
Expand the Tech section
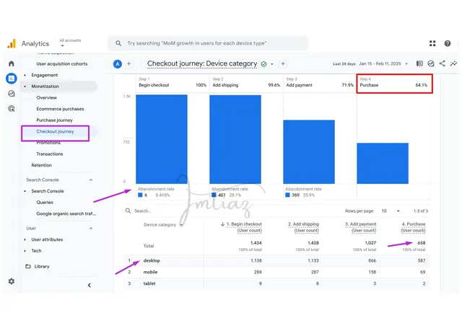tap(25, 250)
